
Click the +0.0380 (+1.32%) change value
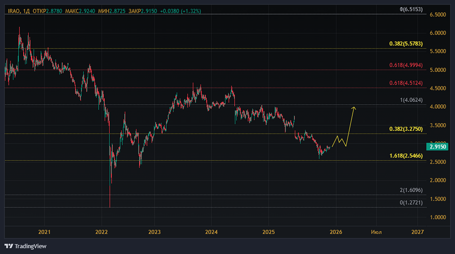(x=181, y=11)
